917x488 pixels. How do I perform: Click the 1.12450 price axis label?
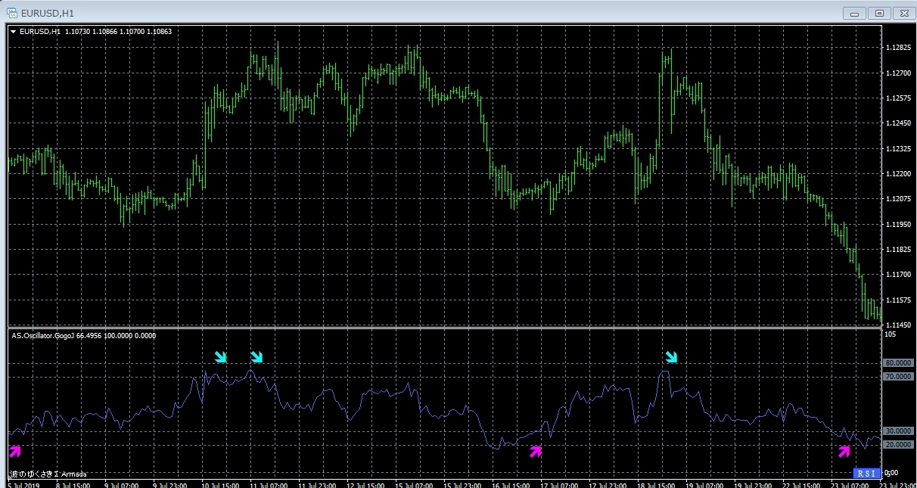897,123
